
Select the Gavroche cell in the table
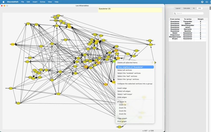coord(188,29)
